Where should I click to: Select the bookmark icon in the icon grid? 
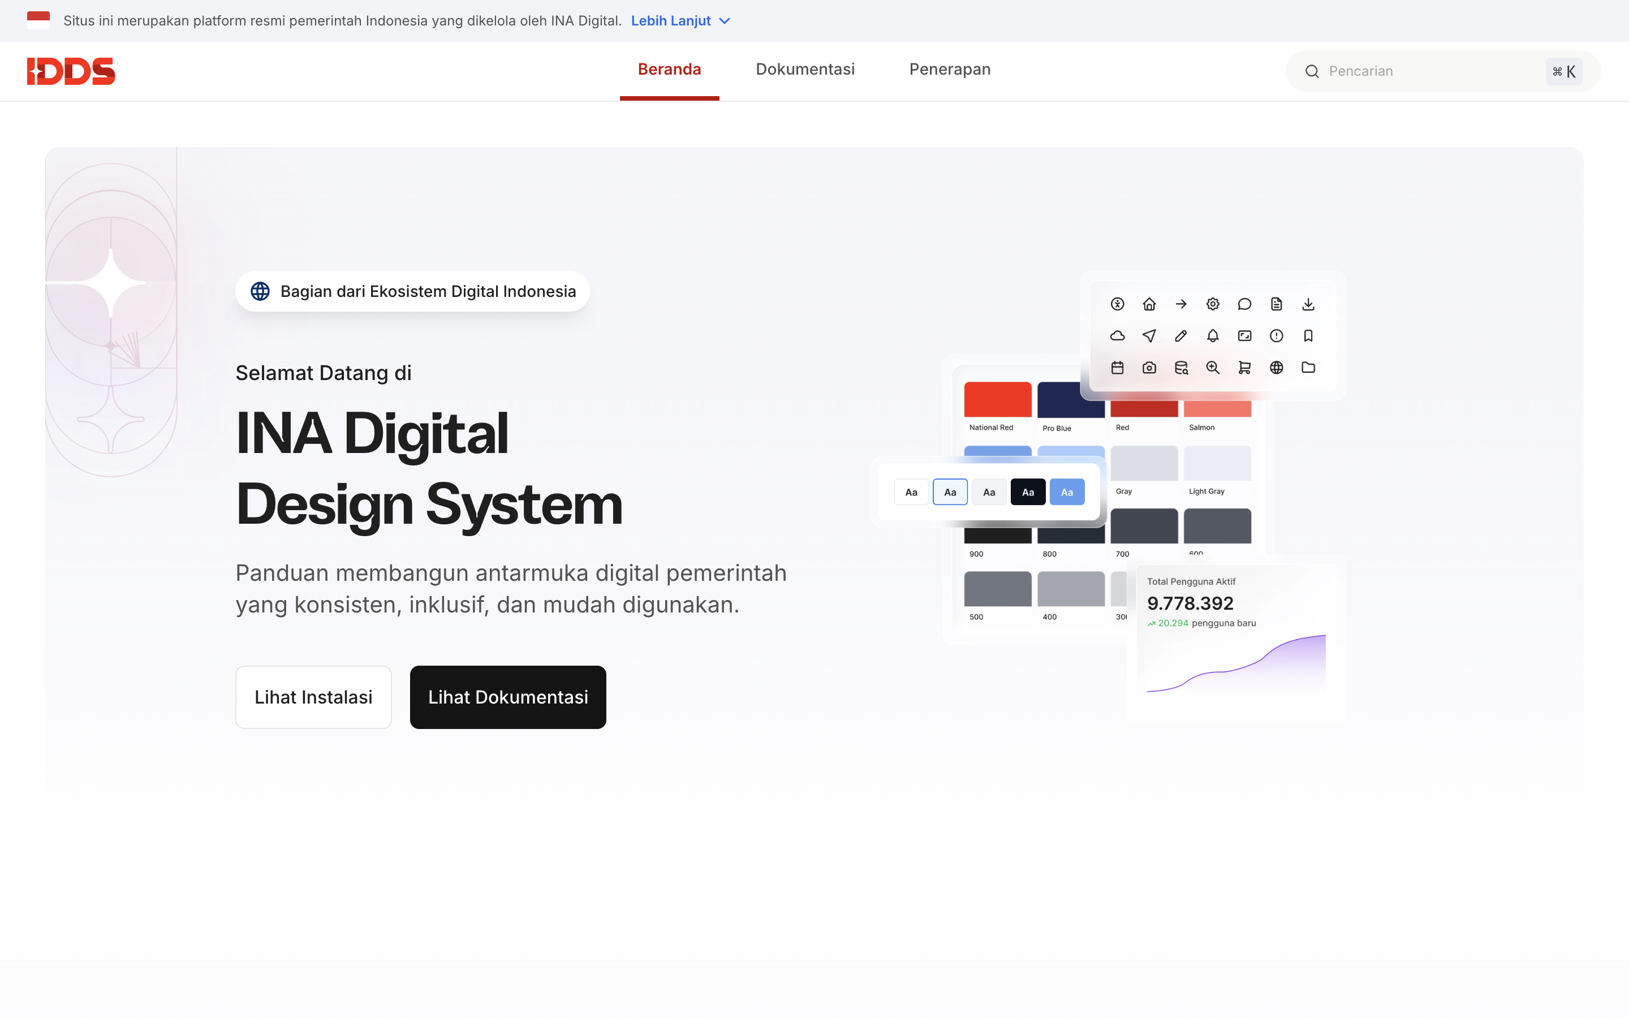1308,336
